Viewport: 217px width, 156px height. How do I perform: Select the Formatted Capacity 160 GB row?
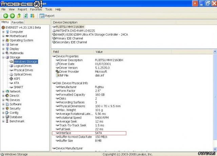pyautogui.click(x=80, y=95)
